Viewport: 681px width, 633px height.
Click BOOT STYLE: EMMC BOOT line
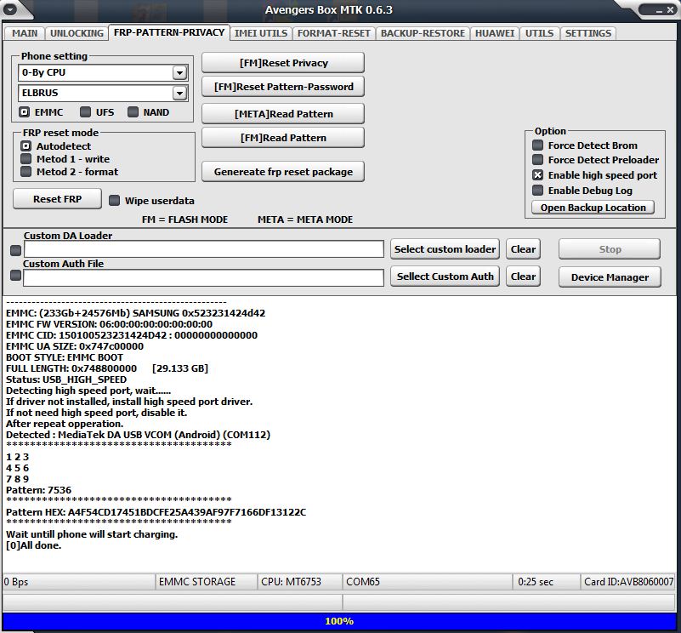[65, 357]
